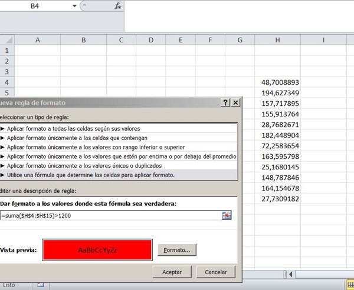Click cell with value 164,154678

[277, 188]
